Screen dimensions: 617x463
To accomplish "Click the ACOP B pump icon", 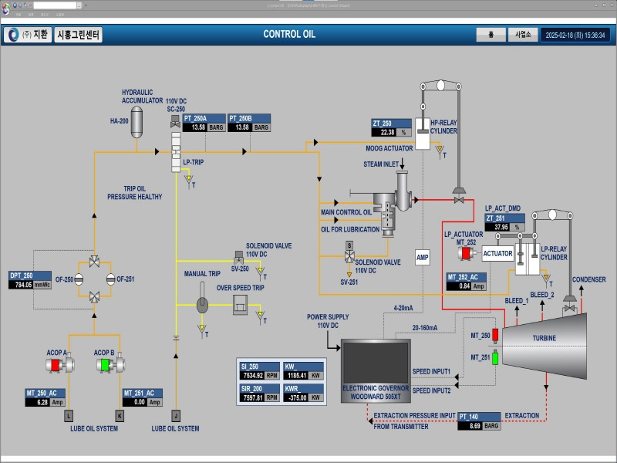I will tap(110, 364).
